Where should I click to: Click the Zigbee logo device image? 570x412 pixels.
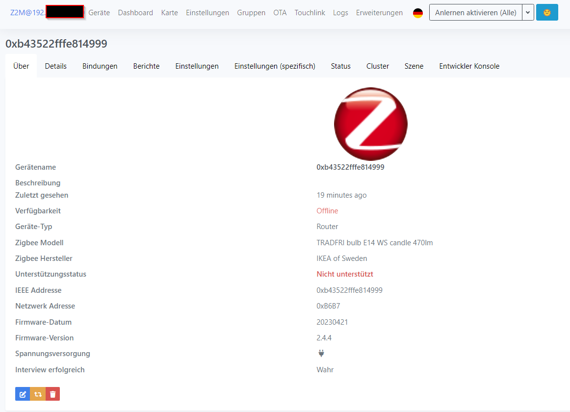click(371, 124)
